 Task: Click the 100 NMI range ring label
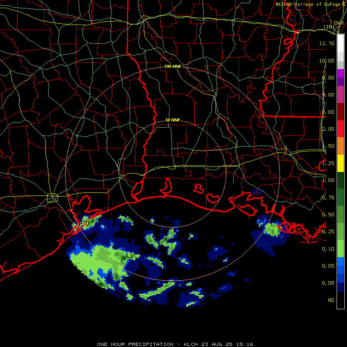click(x=172, y=66)
